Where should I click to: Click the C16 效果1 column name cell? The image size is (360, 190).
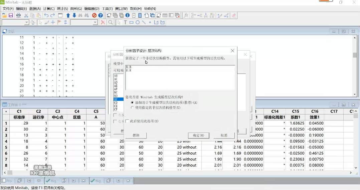[x=315, y=117]
